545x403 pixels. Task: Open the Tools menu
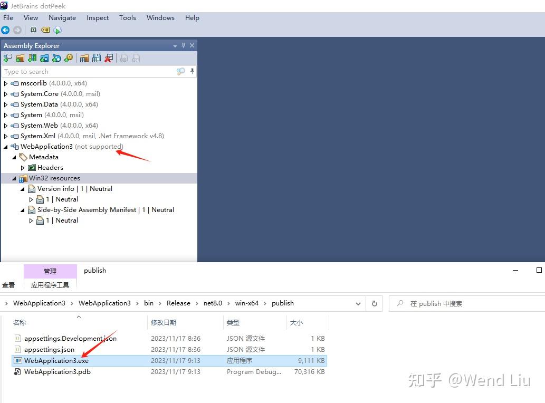[127, 17]
